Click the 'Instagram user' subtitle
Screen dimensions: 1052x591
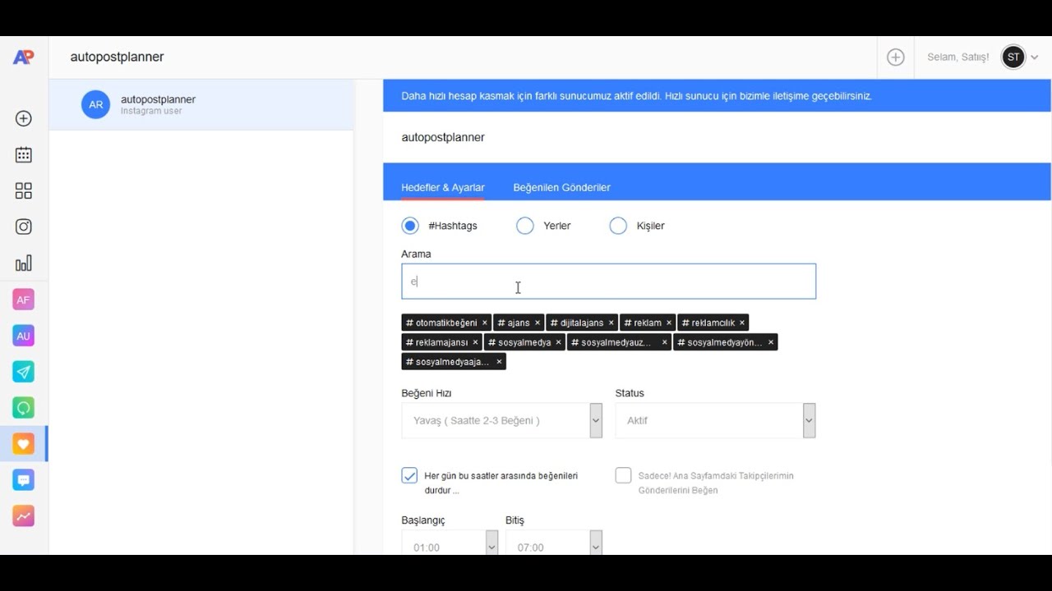click(x=151, y=111)
